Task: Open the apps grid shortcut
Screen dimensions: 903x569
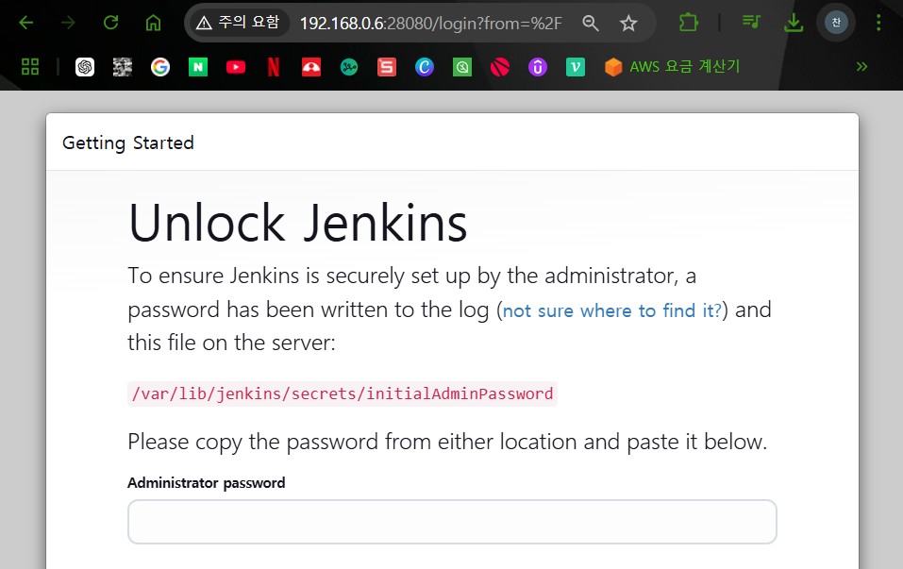Action: (x=30, y=67)
